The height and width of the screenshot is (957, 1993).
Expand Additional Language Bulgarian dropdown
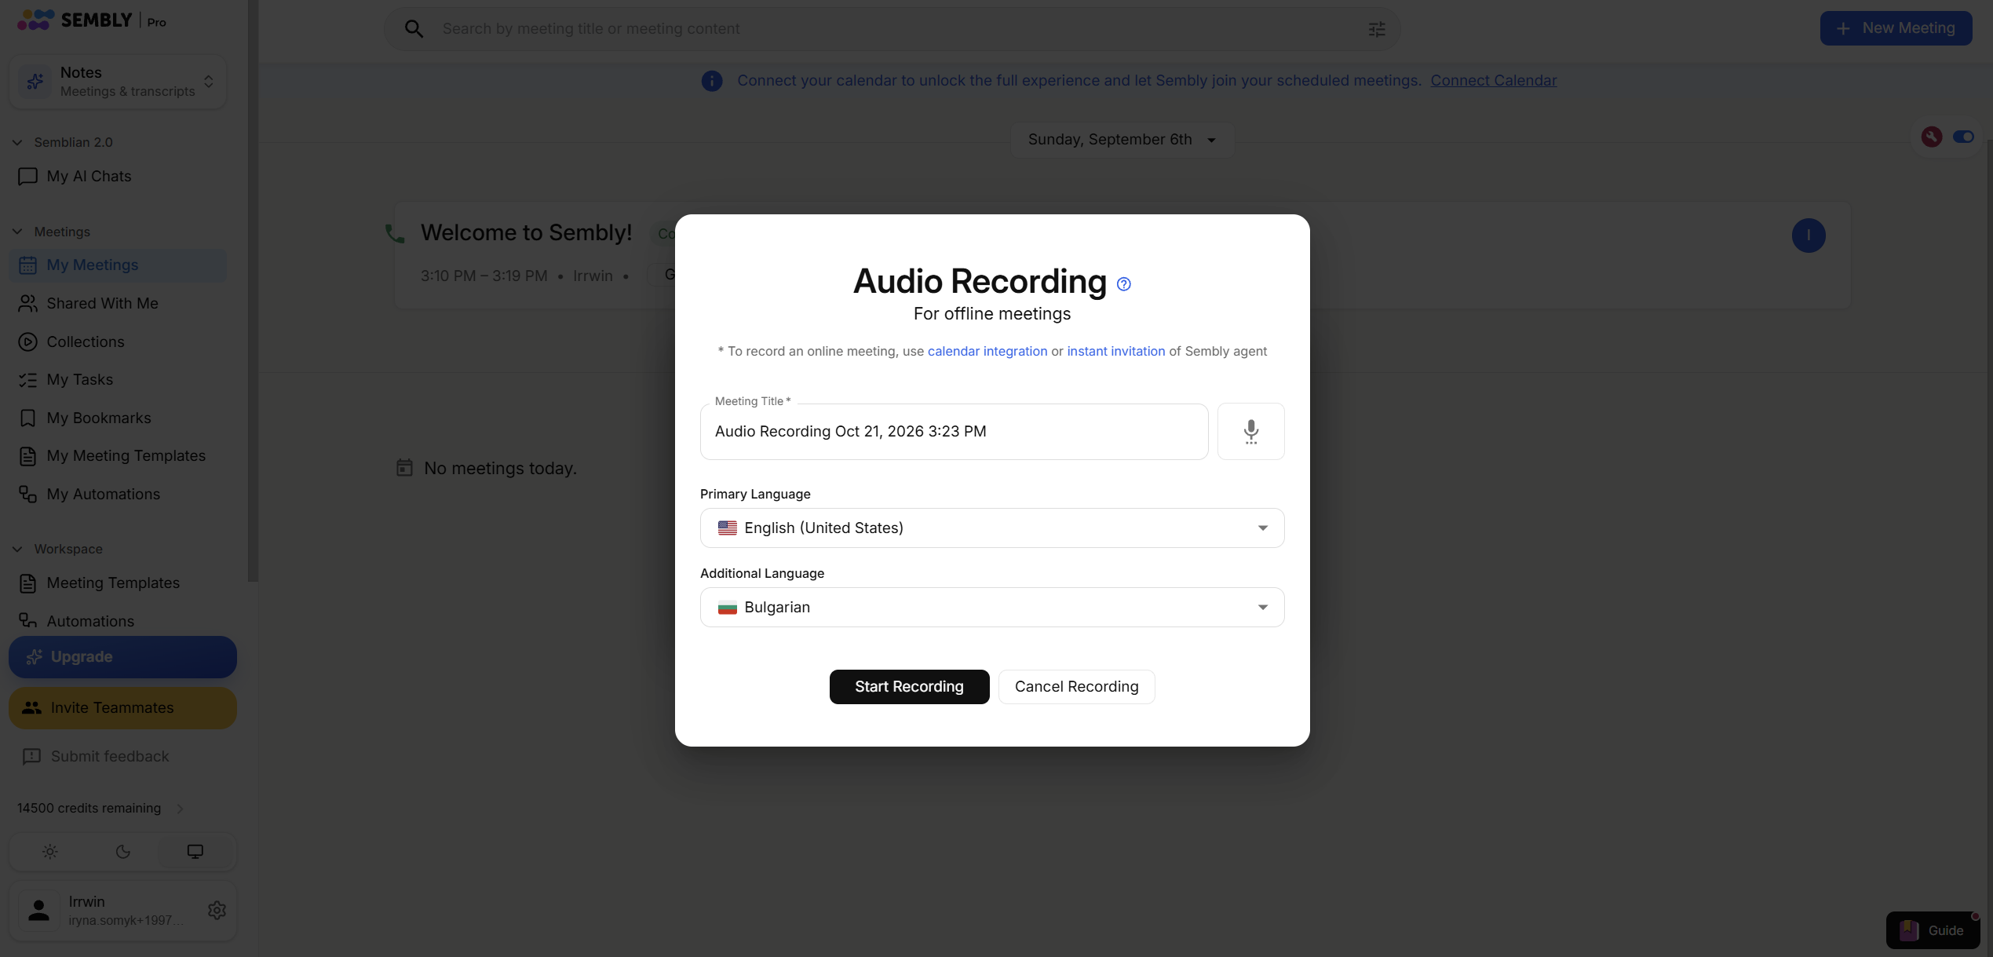[x=992, y=608]
